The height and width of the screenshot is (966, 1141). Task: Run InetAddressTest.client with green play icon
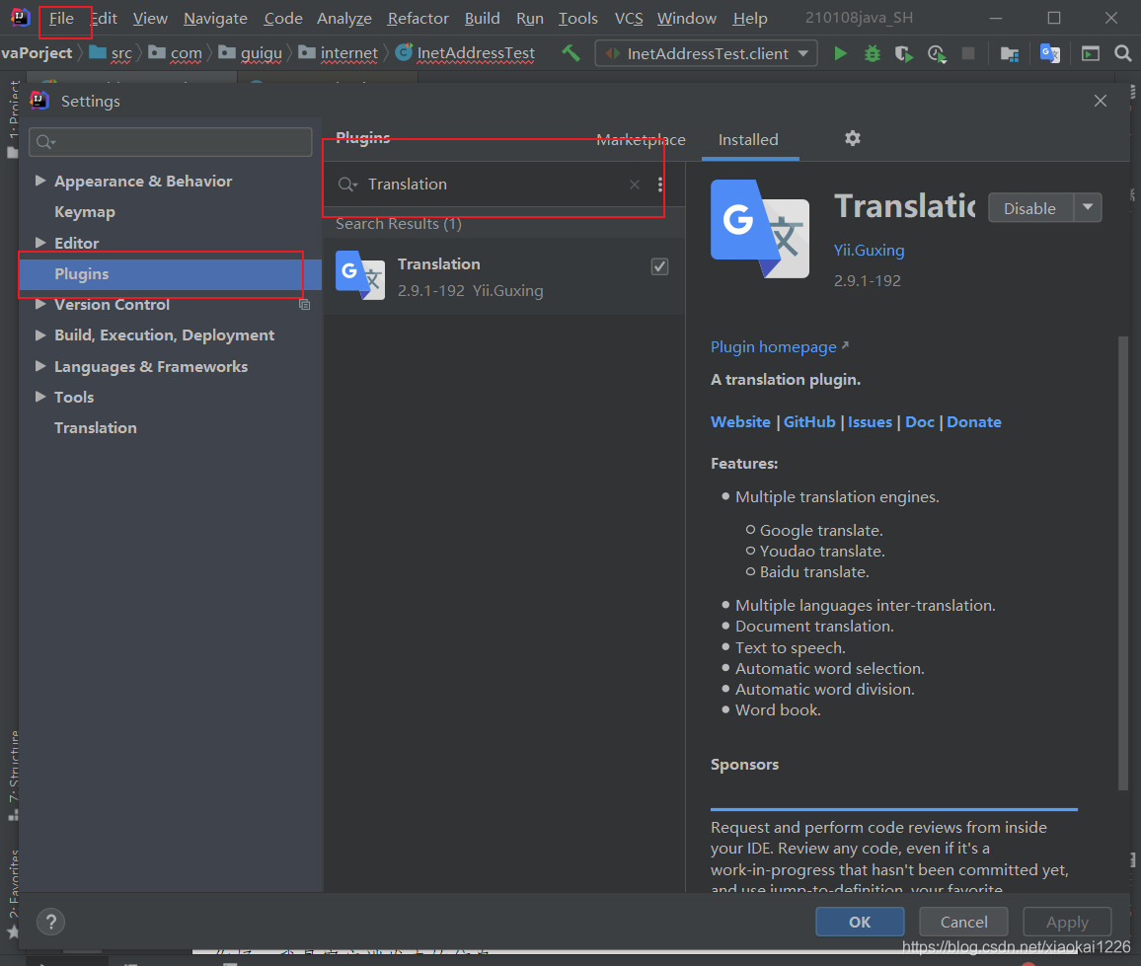point(841,53)
